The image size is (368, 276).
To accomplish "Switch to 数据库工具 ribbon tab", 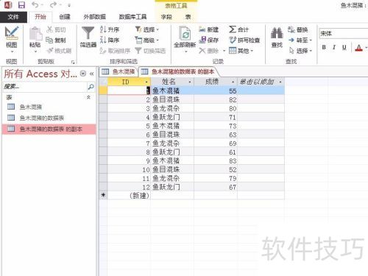I will tap(132, 17).
